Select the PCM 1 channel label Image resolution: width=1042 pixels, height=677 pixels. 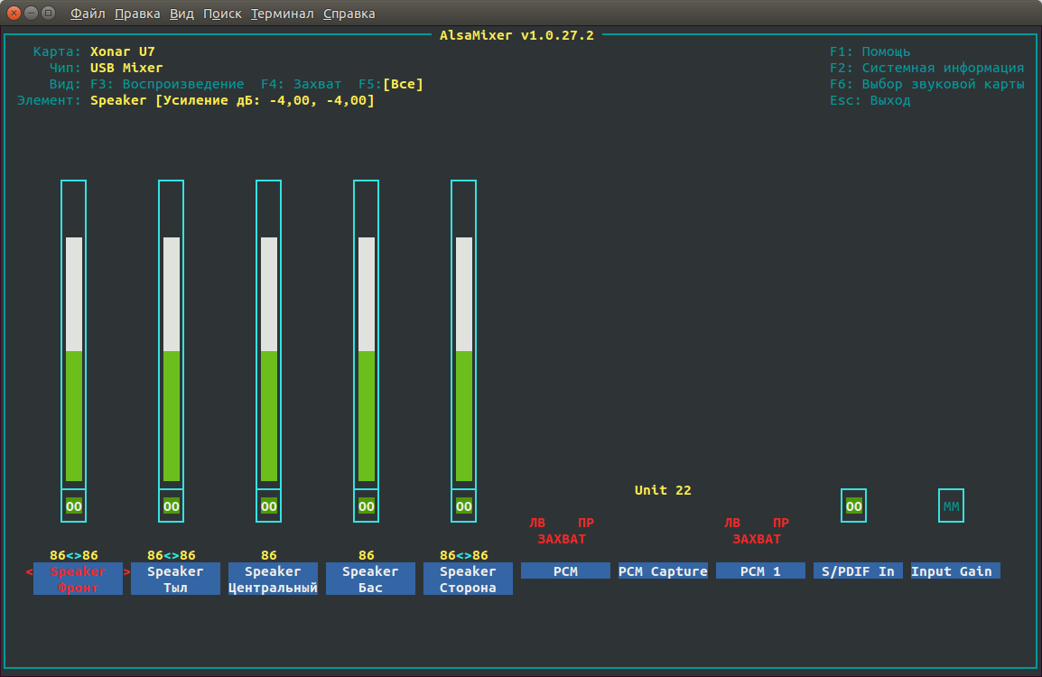[x=760, y=571]
